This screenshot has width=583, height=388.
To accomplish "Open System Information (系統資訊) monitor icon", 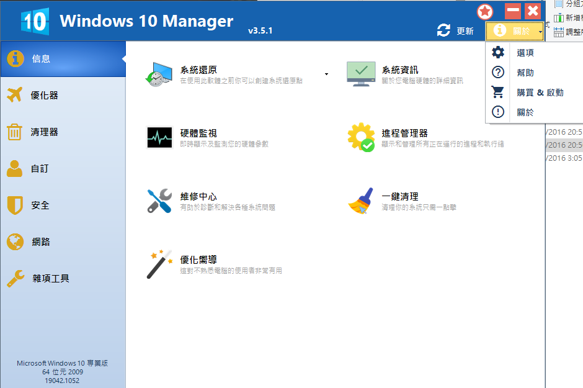I will tap(361, 74).
